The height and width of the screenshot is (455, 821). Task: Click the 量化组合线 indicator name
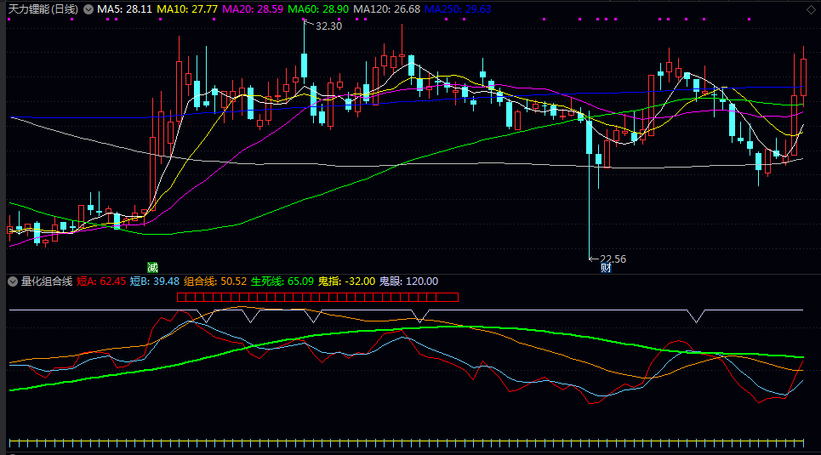coord(47,281)
